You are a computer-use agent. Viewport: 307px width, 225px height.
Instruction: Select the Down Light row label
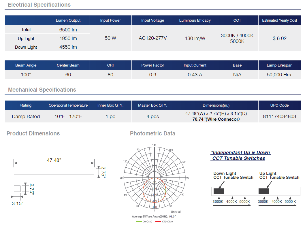pyautogui.click(x=26, y=47)
